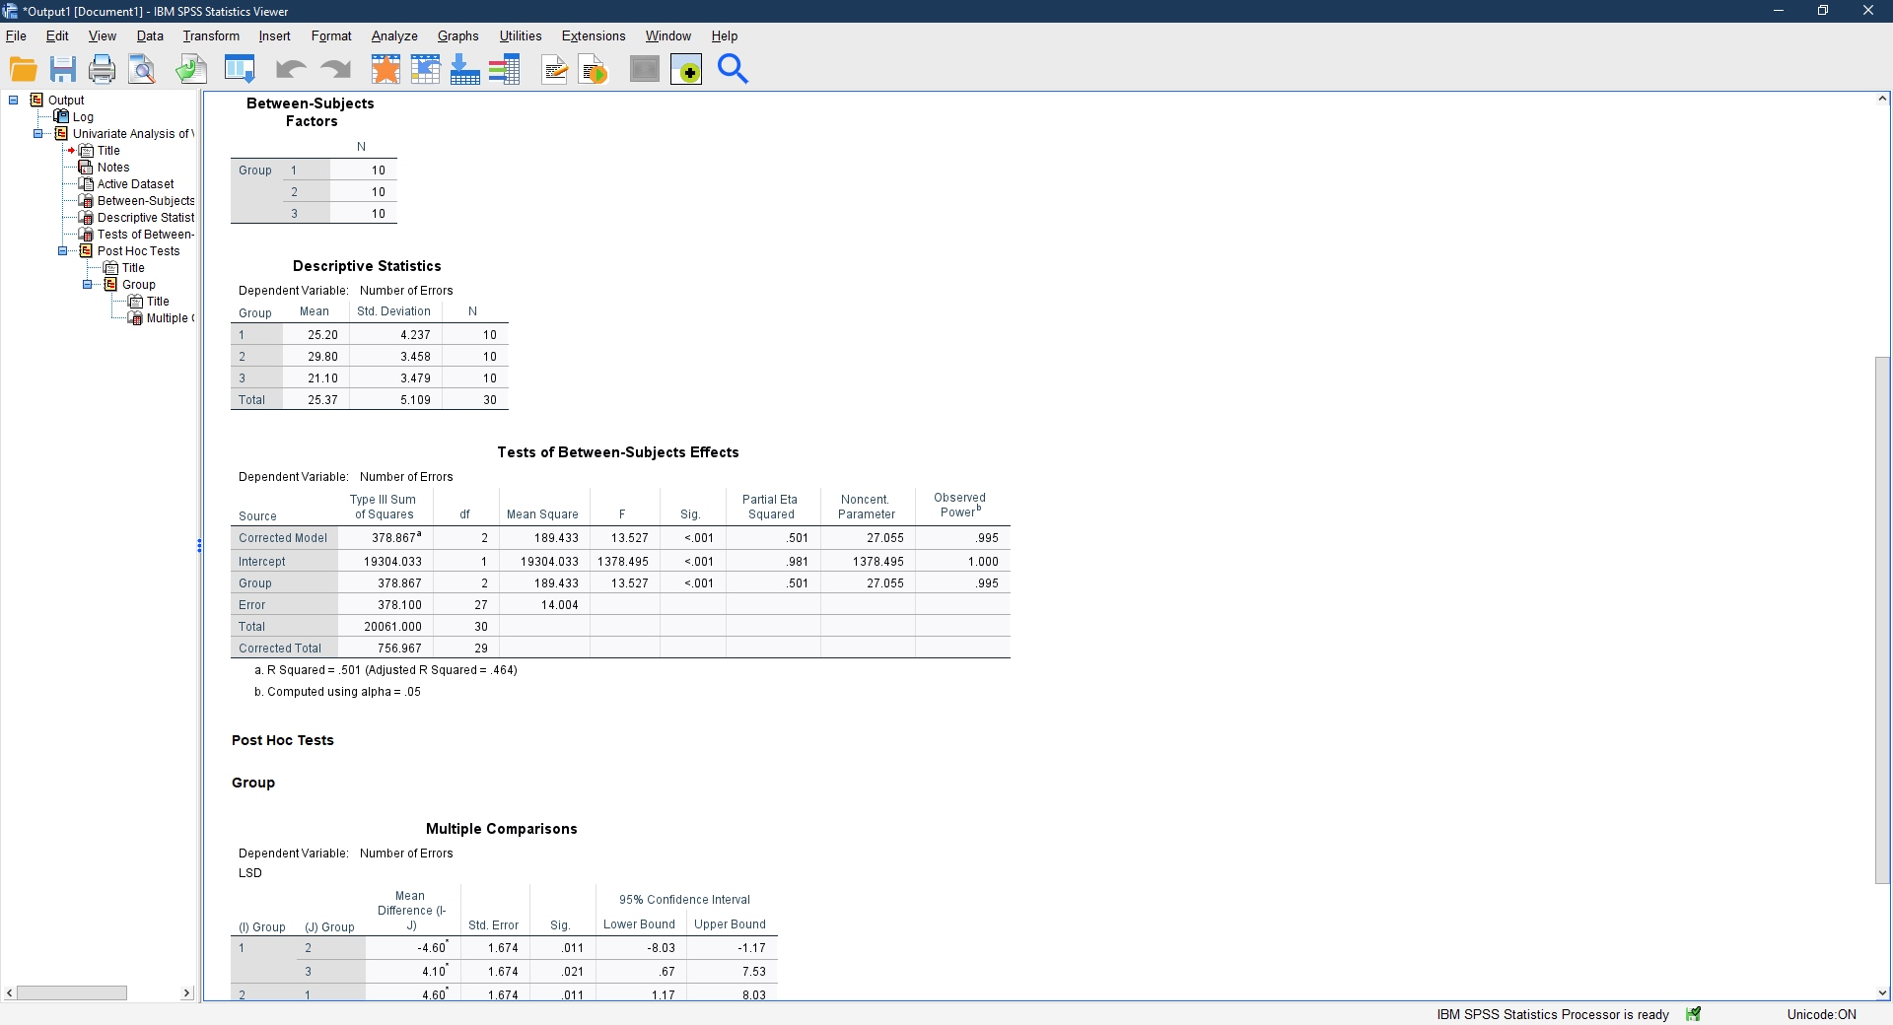Select Tests of Between- outline item

pyautogui.click(x=145, y=234)
